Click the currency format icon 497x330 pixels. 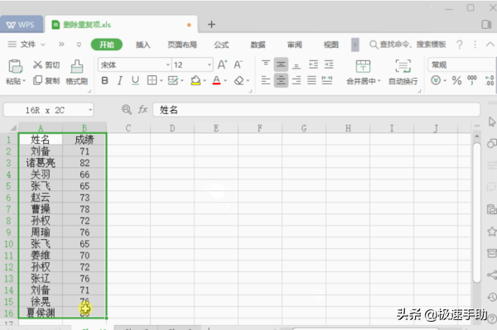[436, 80]
